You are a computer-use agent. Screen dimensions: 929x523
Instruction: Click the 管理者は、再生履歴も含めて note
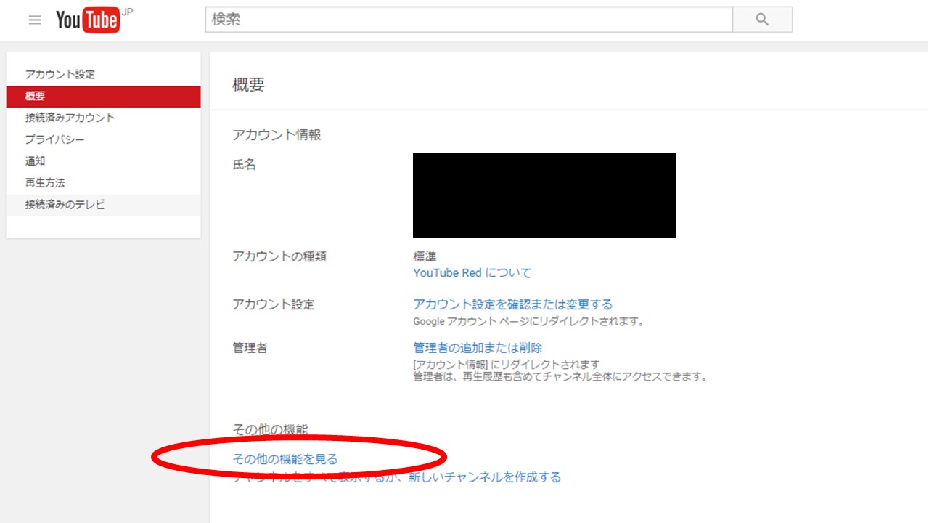(x=560, y=377)
